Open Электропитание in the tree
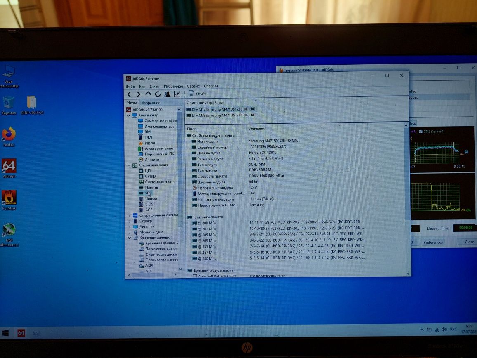 point(156,149)
